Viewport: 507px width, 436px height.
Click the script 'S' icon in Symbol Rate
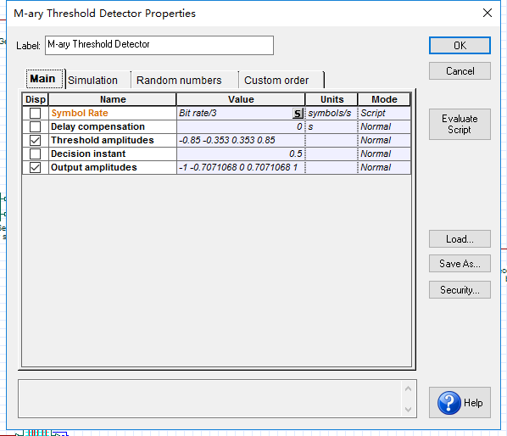tap(298, 113)
